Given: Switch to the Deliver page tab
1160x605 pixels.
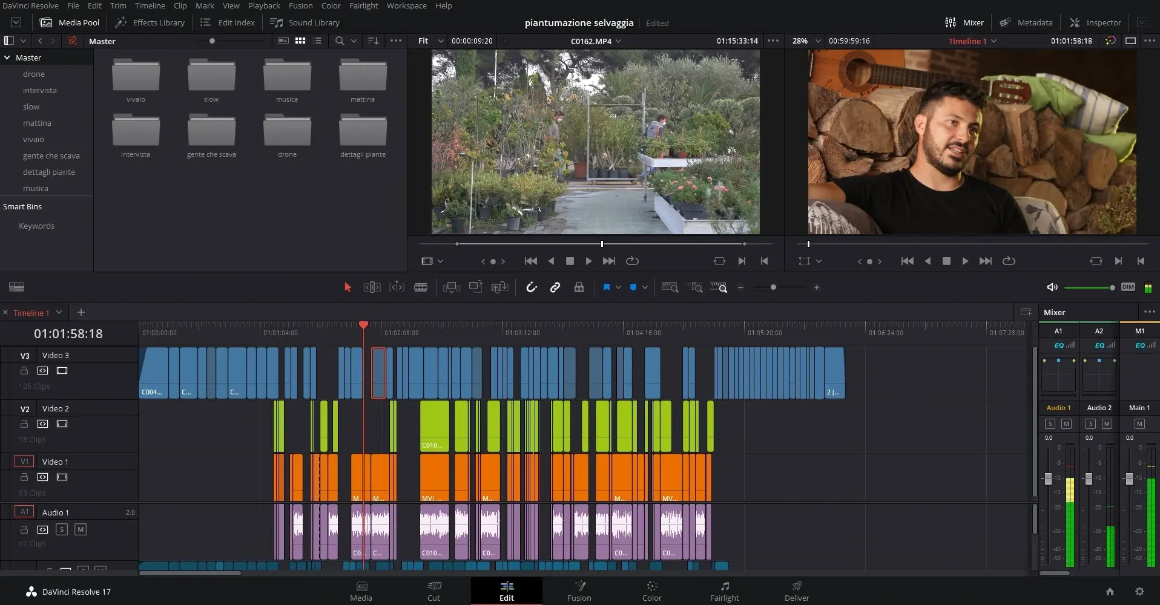Looking at the screenshot, I should [x=797, y=591].
